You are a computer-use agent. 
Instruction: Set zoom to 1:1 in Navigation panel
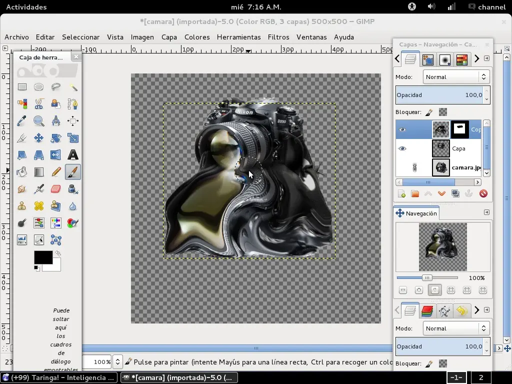[434, 290]
